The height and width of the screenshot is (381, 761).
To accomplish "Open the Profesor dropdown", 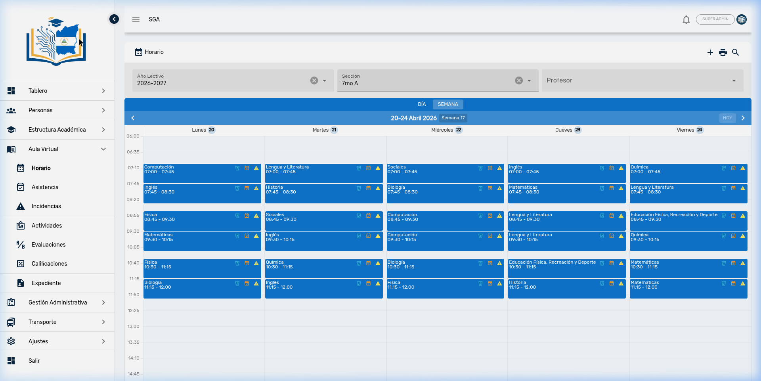I will click(642, 80).
